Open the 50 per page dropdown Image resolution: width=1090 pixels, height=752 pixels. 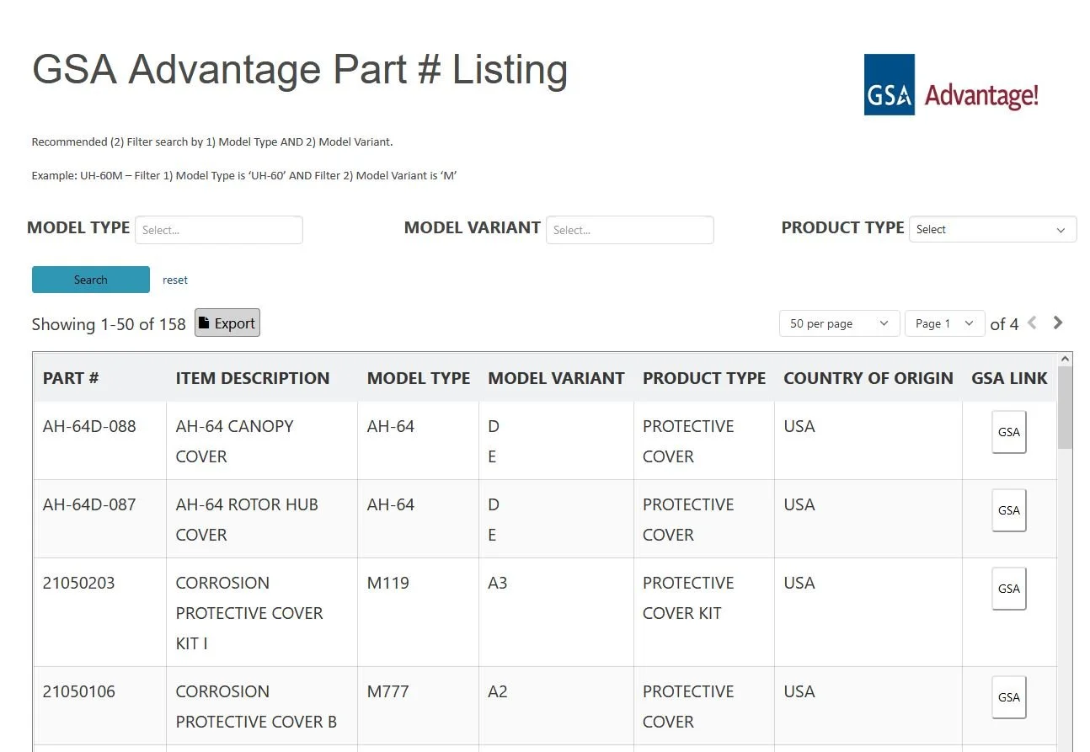pos(839,323)
